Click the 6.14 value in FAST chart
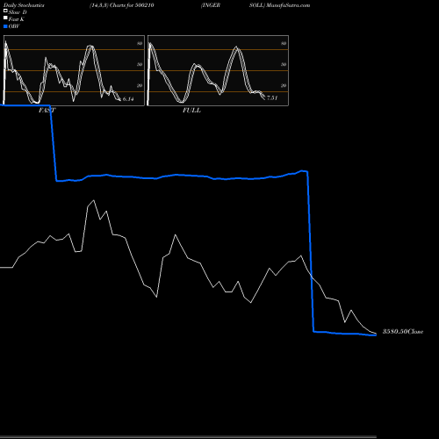Screen dimensions: 439x439 click(128, 99)
